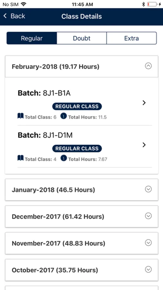Expand the December-2017 section
This screenshot has width=163, height=290.
(82, 217)
